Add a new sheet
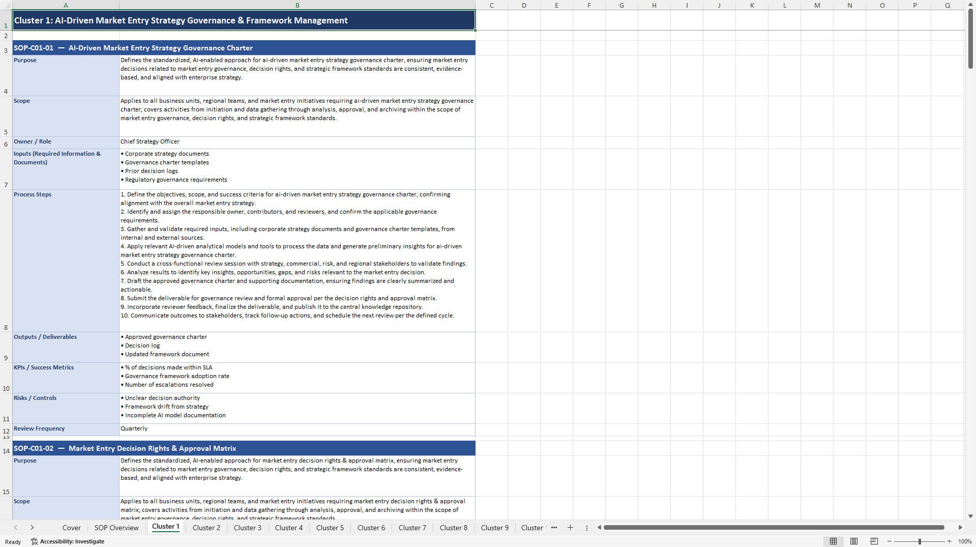This screenshot has height=547, width=976. [570, 528]
